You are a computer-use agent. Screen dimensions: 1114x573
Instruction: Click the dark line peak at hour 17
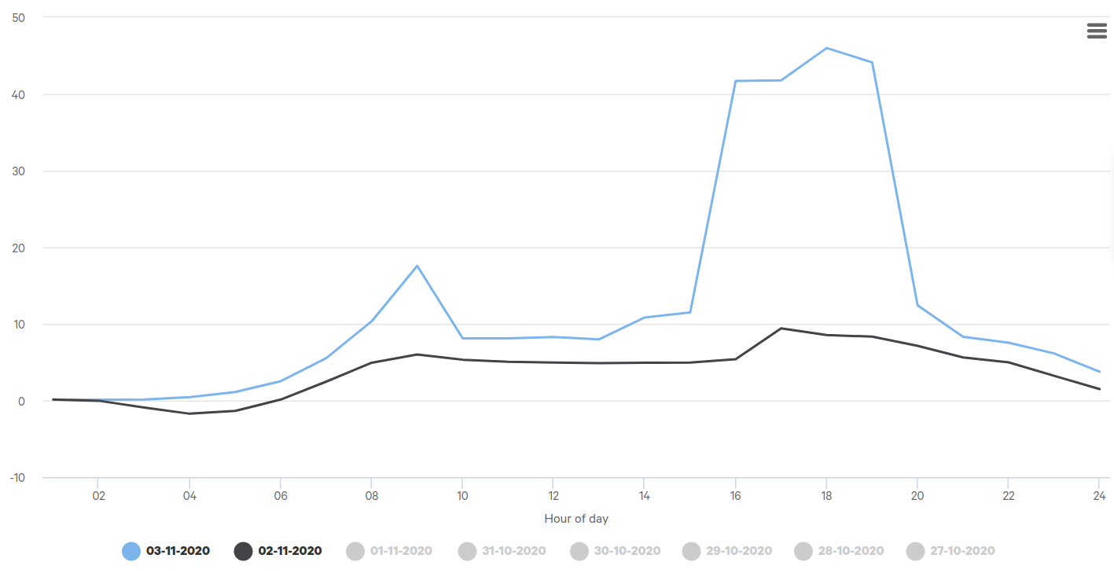click(781, 329)
